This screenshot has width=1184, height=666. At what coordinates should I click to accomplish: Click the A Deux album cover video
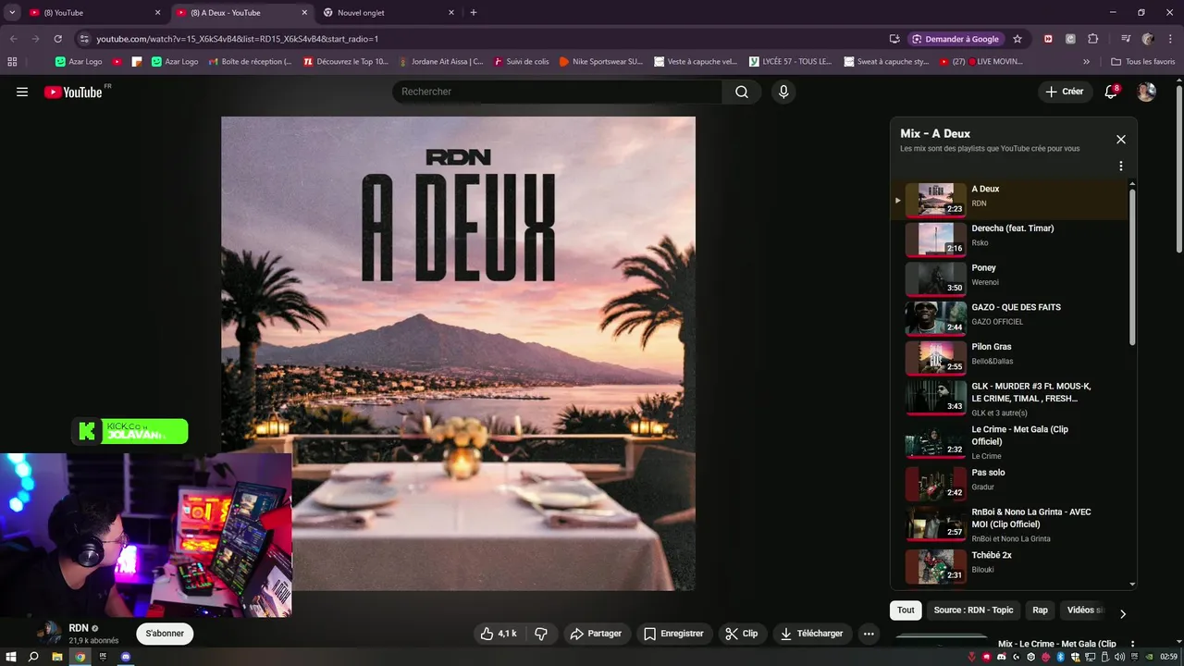(x=458, y=353)
